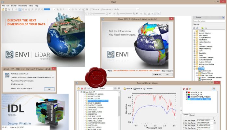The image size is (227, 130).
Task: Click the X Axis Min Range value field
Action: coord(205,120)
